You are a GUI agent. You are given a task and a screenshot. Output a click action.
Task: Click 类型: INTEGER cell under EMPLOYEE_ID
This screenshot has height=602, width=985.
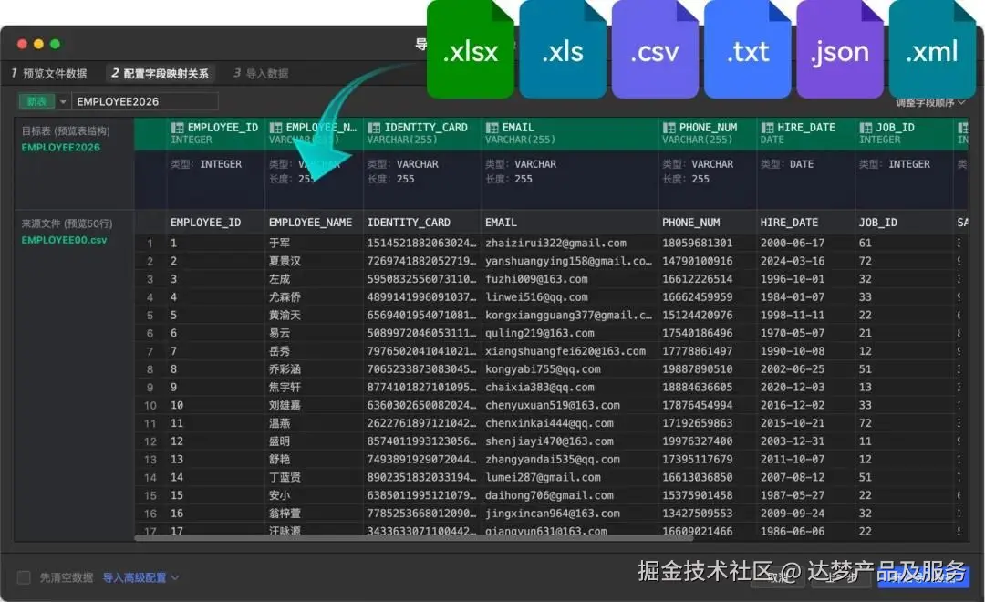206,164
